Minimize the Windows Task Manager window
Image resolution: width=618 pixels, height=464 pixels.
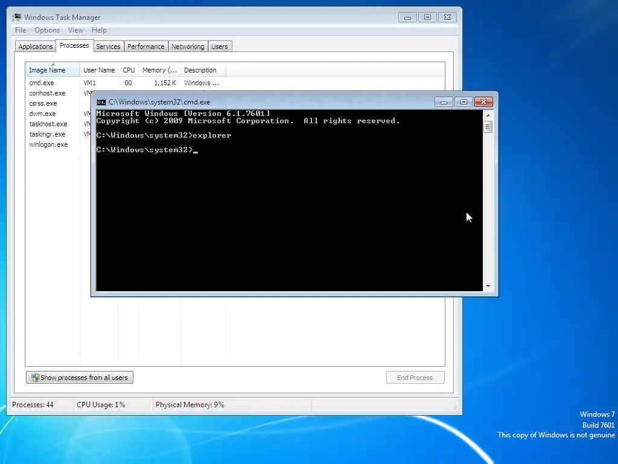tap(407, 18)
